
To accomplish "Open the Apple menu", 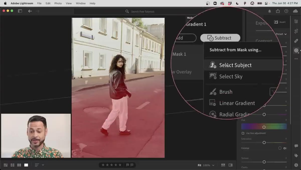I will (5, 3).
